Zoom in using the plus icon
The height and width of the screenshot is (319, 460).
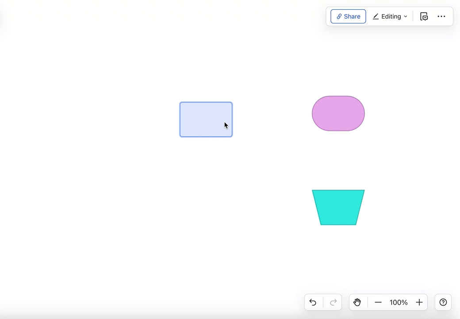(419, 302)
